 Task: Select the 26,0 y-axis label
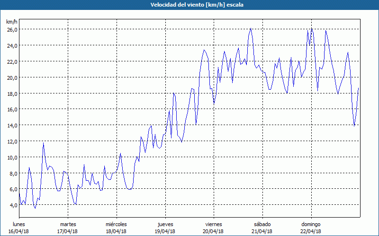(12, 29)
